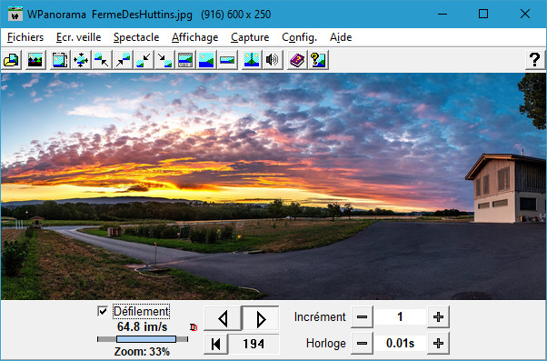Click the framed picture with scroll icon
This screenshot has height=361, width=547.
pyautogui.click(x=60, y=60)
